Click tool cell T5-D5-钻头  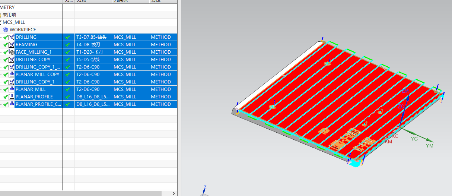[93, 60]
